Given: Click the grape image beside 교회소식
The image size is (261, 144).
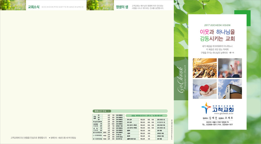Looking at the screenshot, I should pos(9,5).
